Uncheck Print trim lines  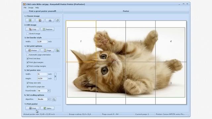[27, 59]
